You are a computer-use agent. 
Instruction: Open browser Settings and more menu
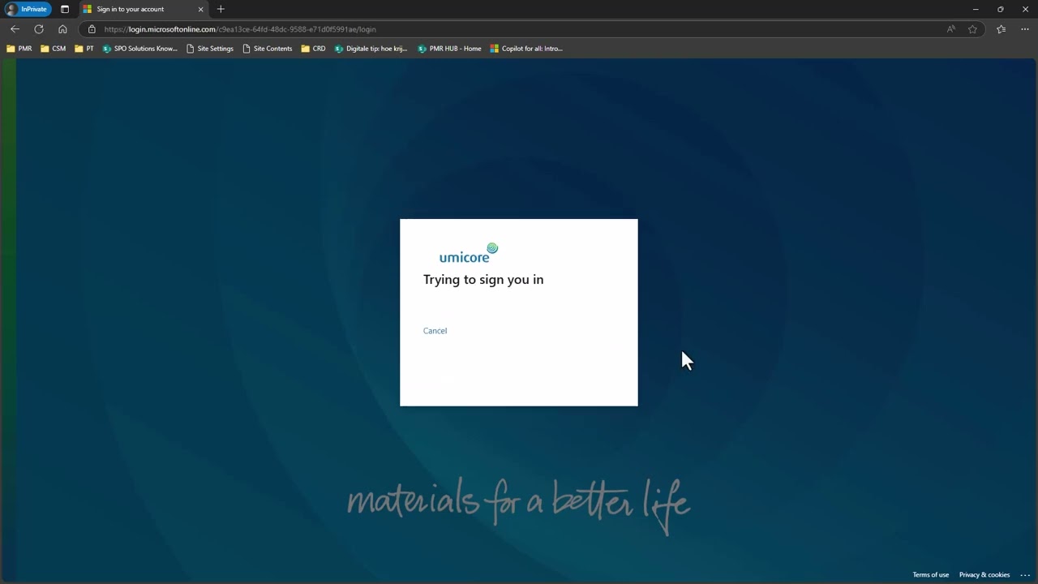1025,29
